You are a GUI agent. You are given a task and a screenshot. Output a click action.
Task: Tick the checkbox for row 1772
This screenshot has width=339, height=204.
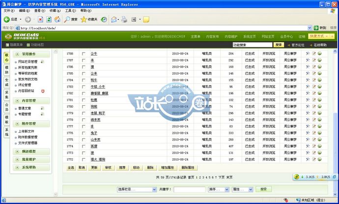click(x=84, y=160)
